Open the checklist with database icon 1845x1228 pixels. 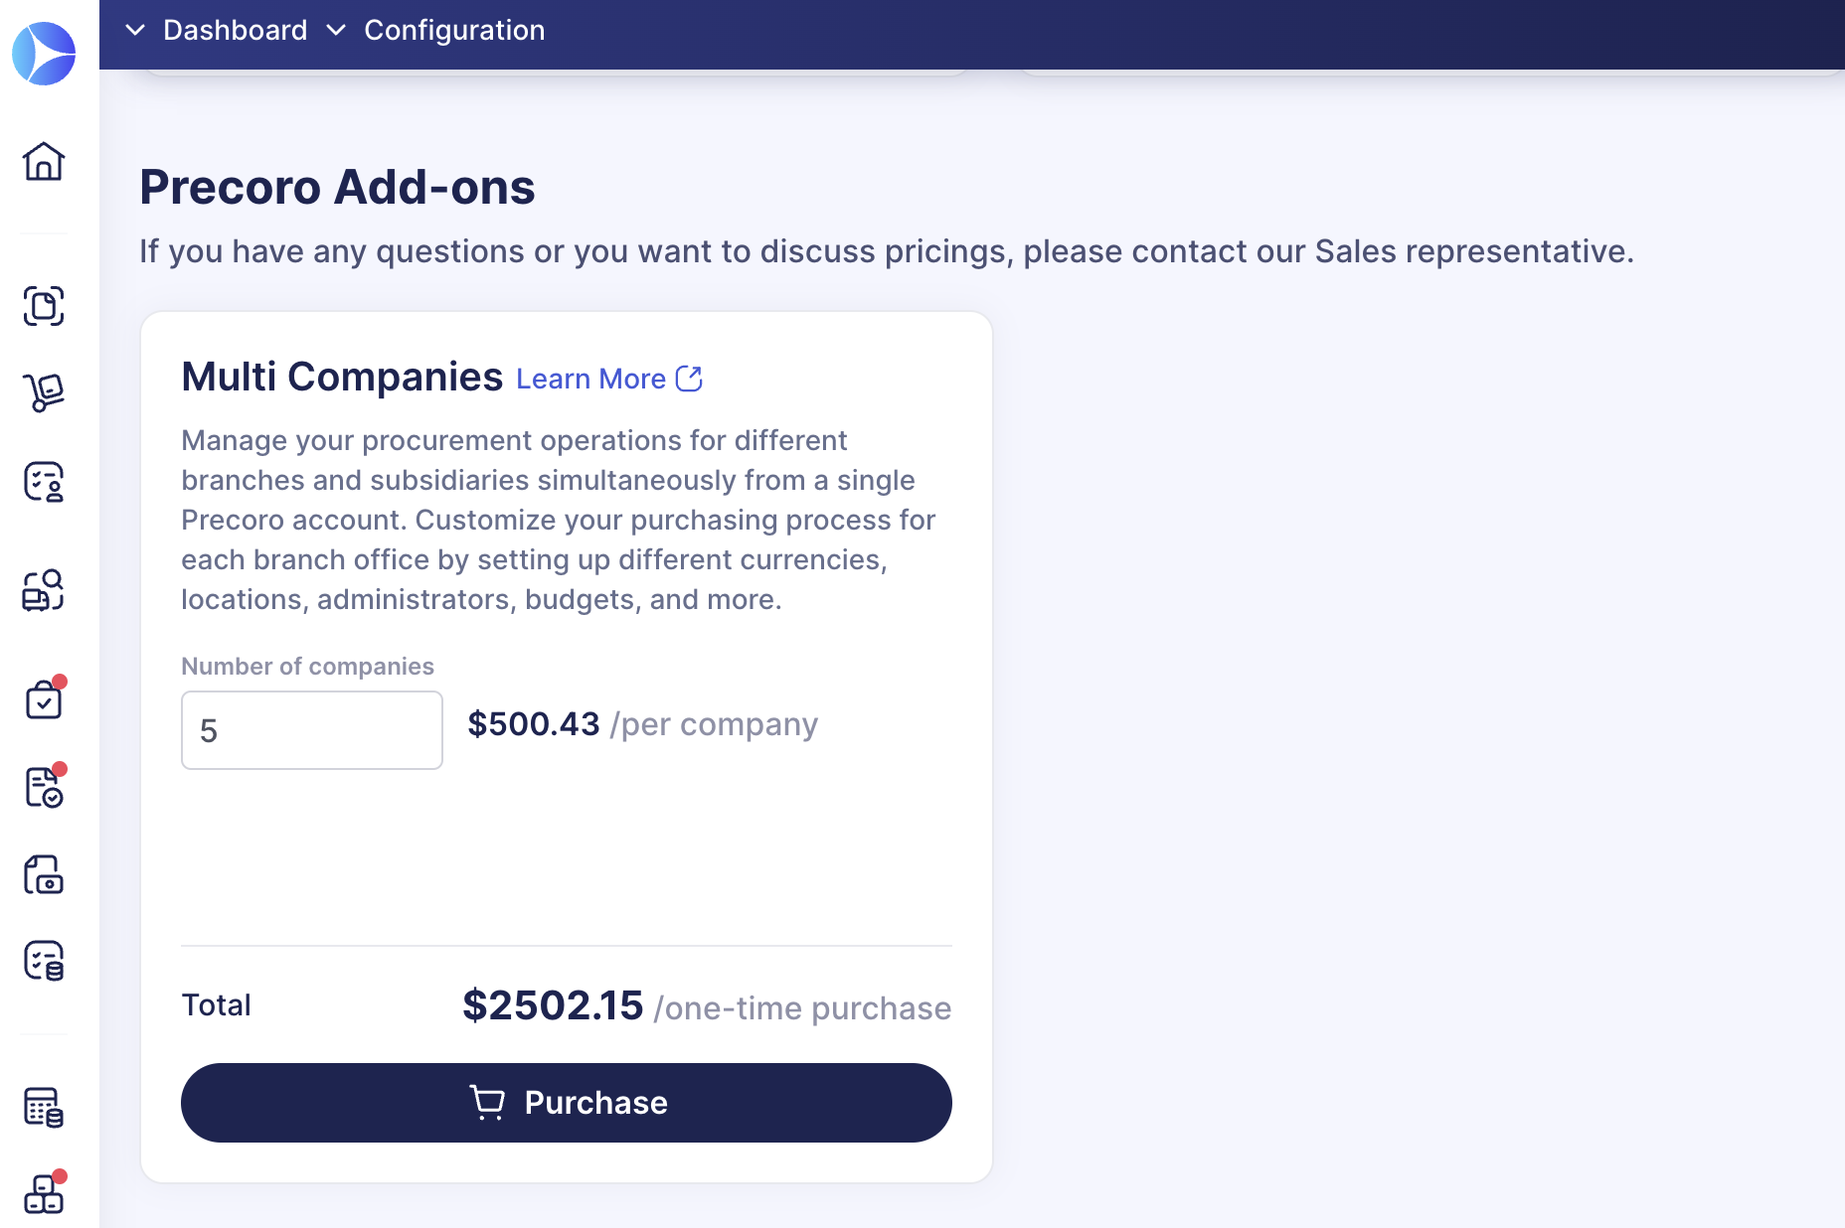(x=44, y=961)
